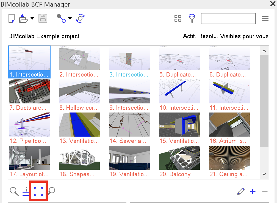Show issue details with the info list icon
Image resolution: width=277 pixels, height=203 pixels.
26,191
